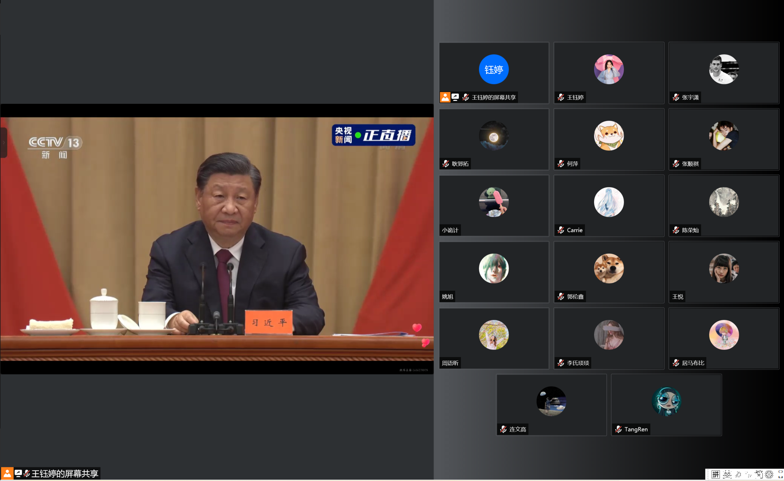Click the muted mic icon beside 连文高

point(503,429)
